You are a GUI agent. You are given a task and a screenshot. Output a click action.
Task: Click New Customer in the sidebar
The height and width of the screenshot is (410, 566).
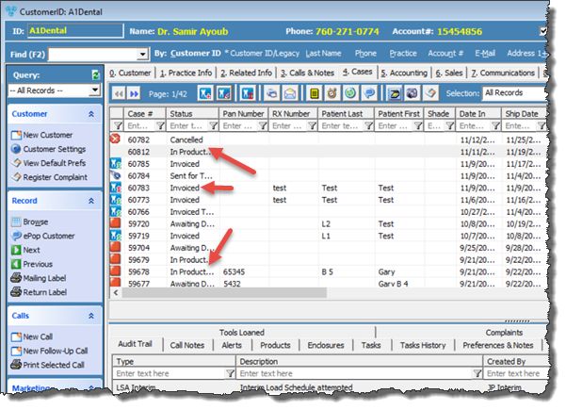(49, 135)
